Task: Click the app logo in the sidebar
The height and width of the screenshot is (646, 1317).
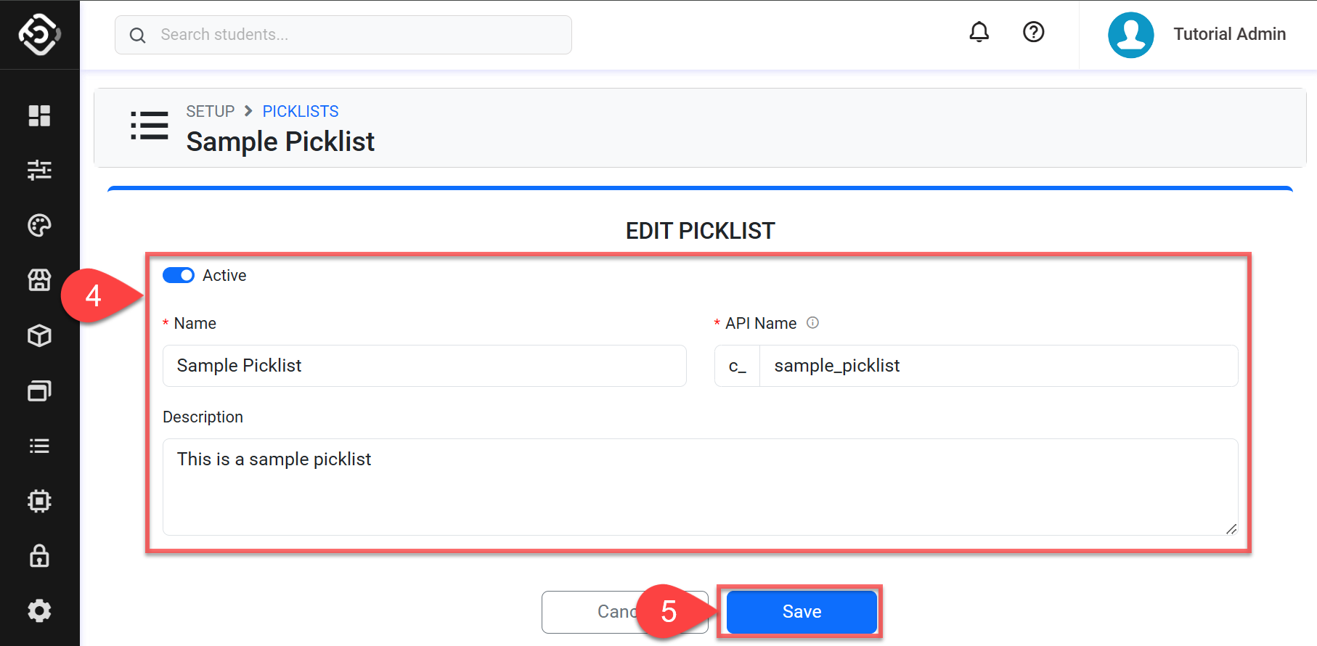Action: coord(39,34)
